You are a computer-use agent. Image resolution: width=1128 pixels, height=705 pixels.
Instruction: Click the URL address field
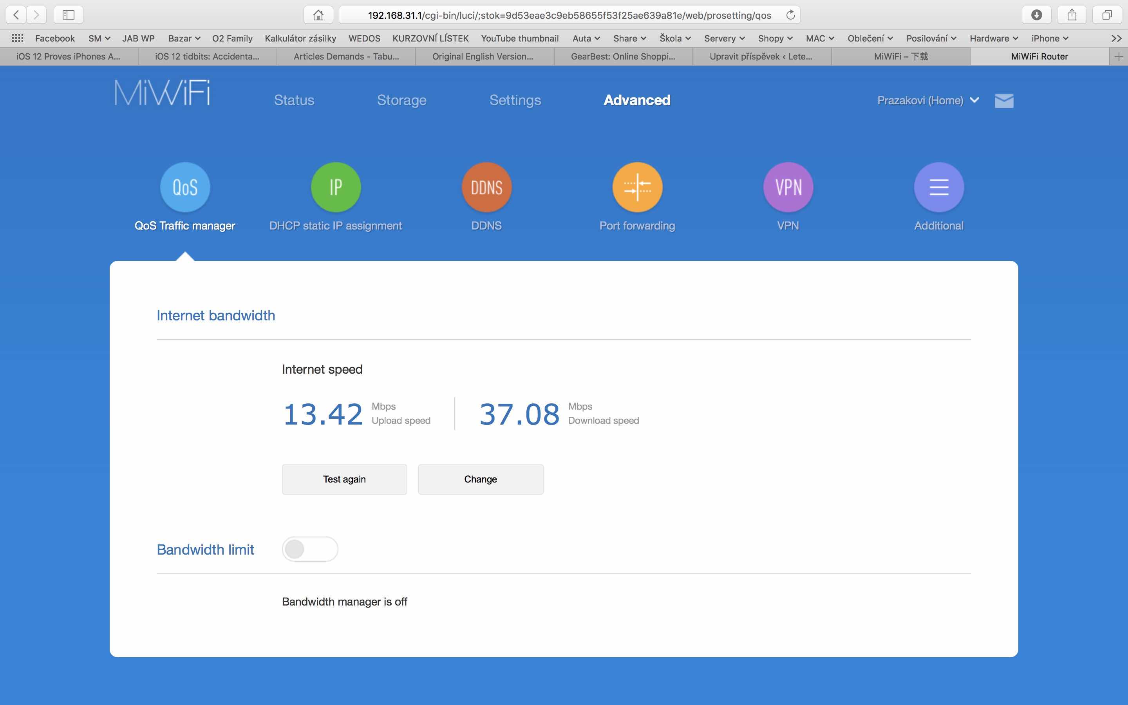pos(569,15)
